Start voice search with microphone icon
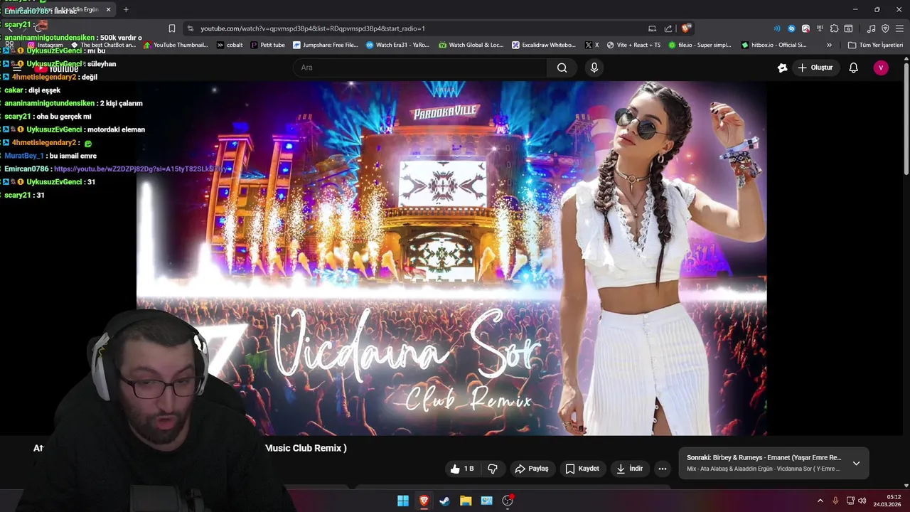This screenshot has width=910, height=512. [594, 68]
